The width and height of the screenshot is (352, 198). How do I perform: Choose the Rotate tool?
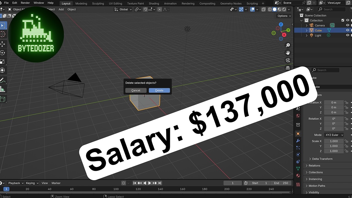2,53
